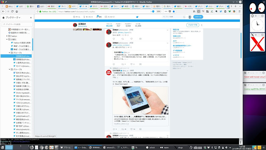Viewport: 266px width, 150px height.
Task: Toggle the sidebar via the toolbar sidebar icon
Action: tap(199, 11)
